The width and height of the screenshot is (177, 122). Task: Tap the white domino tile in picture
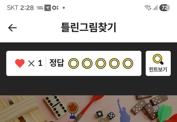55,107
